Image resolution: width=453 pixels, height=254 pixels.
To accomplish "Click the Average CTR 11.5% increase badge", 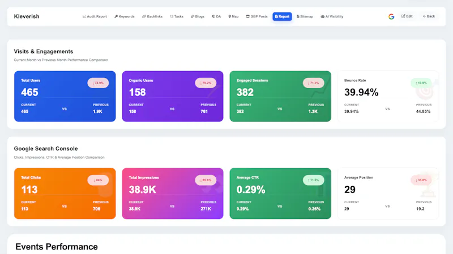I will click(314, 180).
